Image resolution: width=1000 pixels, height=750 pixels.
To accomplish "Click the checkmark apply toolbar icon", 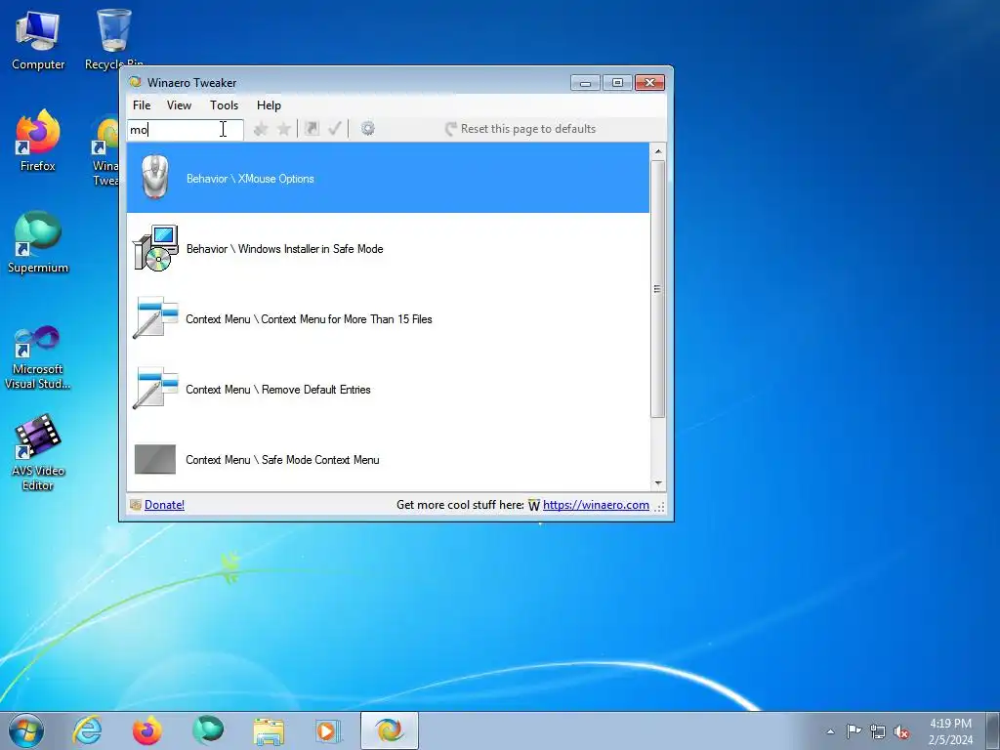I will 335,129.
